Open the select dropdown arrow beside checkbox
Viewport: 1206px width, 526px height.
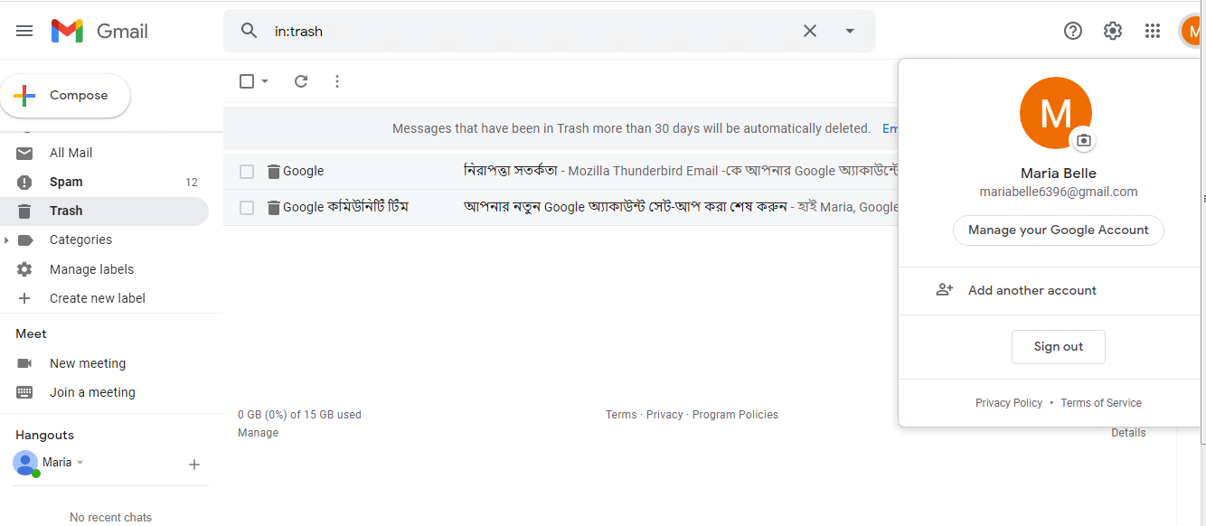click(x=265, y=81)
